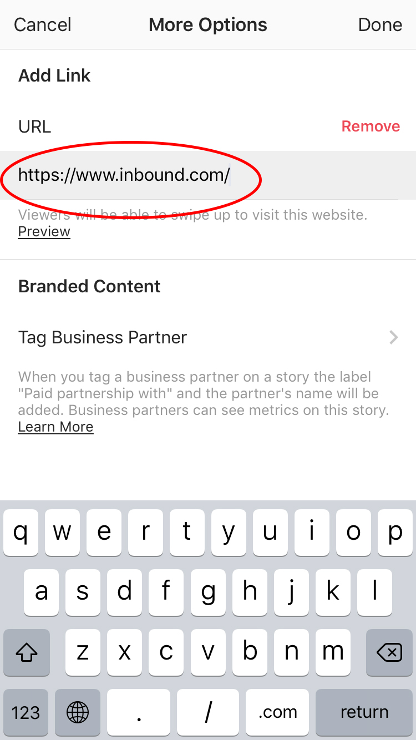Screen dimensions: 416x740
Task: Tap Done to save options
Action: point(380,25)
